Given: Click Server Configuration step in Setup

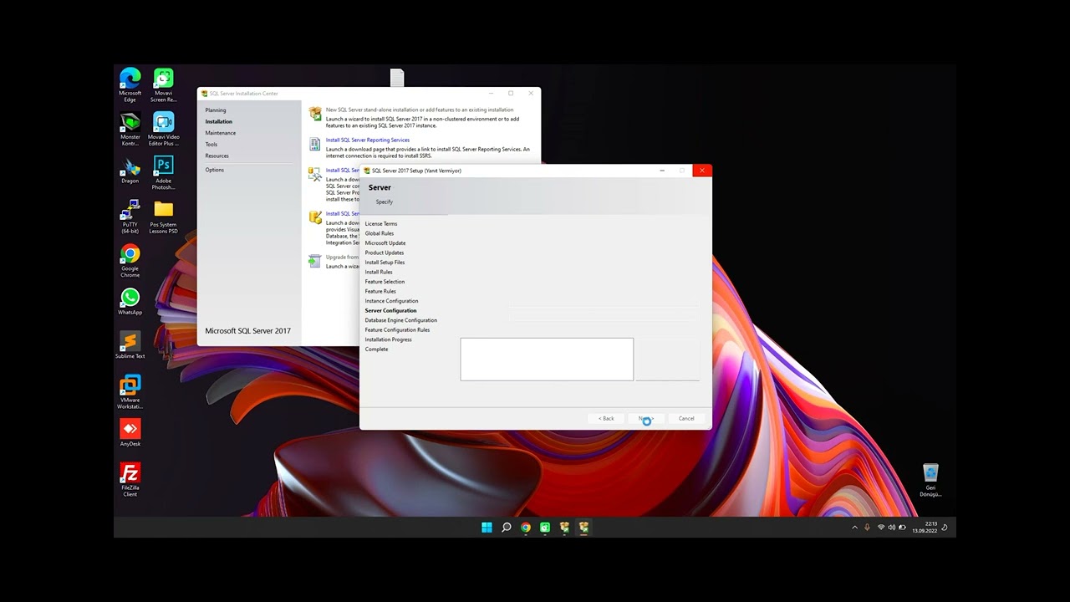Looking at the screenshot, I should coord(390,310).
